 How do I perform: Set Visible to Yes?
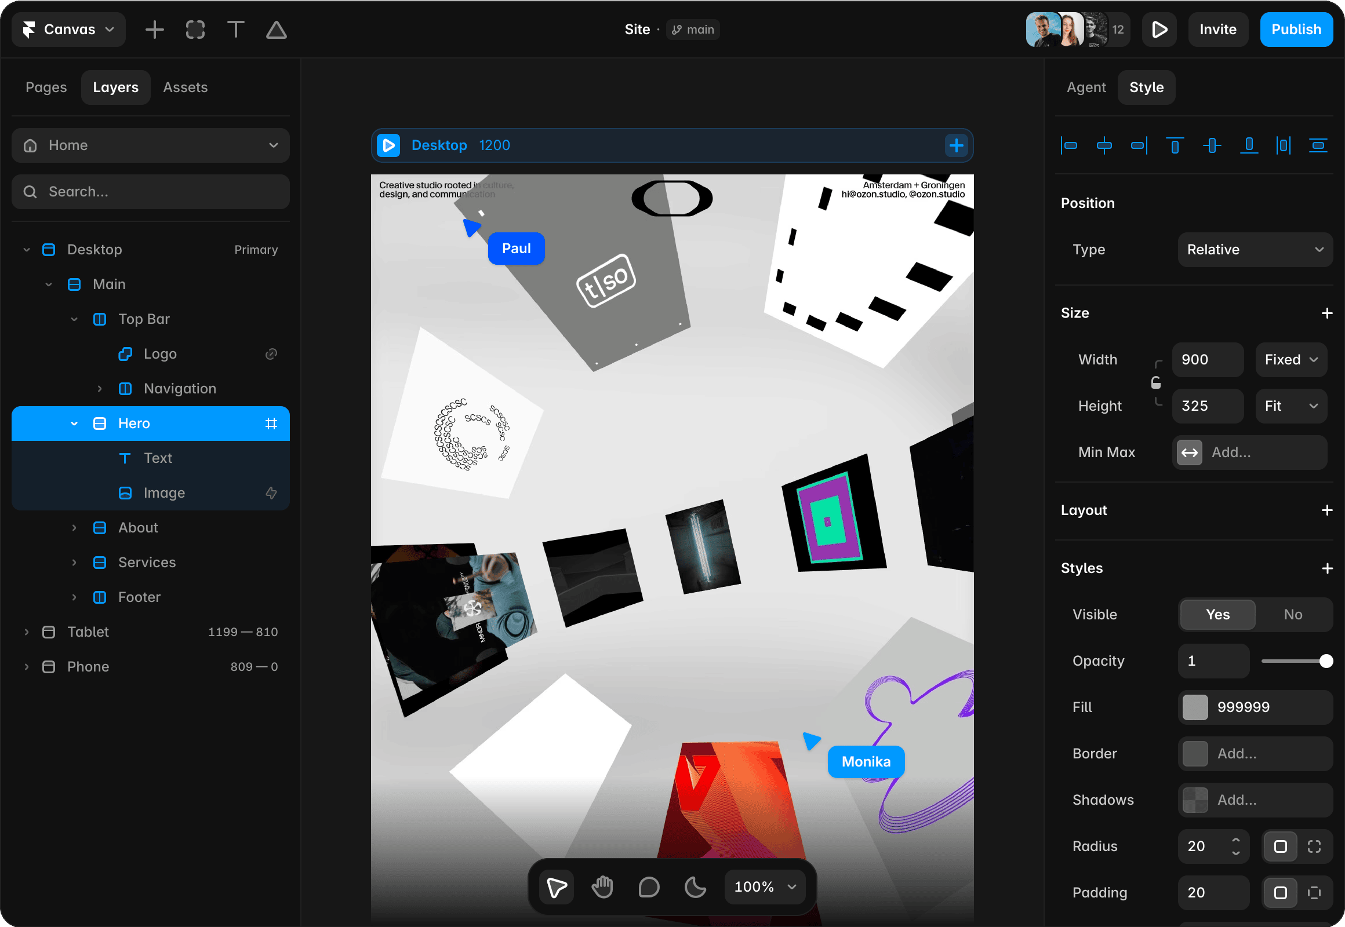pyautogui.click(x=1217, y=615)
